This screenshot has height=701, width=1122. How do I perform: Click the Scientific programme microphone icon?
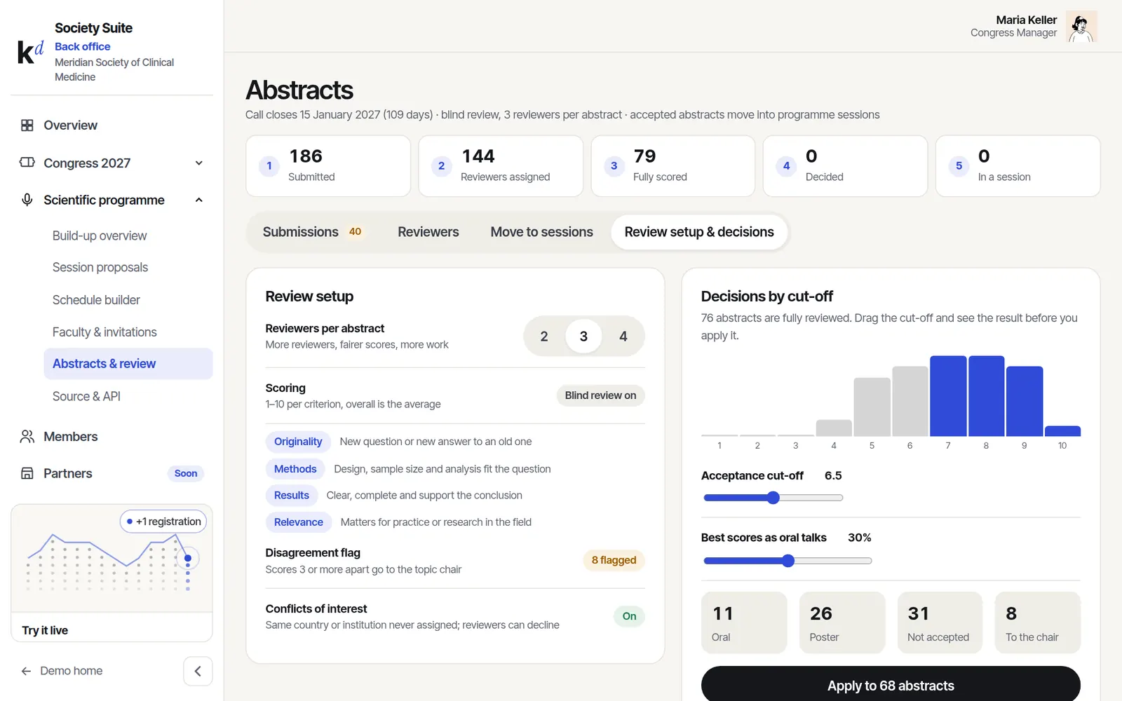pyautogui.click(x=27, y=200)
